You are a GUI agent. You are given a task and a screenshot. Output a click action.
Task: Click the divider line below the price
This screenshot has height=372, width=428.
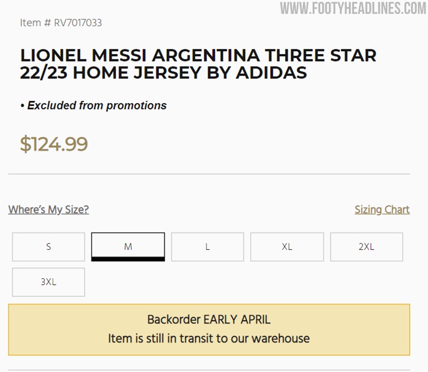pos(209,174)
